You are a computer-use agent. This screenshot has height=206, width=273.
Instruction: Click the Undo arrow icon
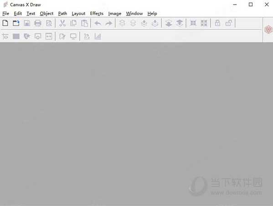tap(98, 23)
